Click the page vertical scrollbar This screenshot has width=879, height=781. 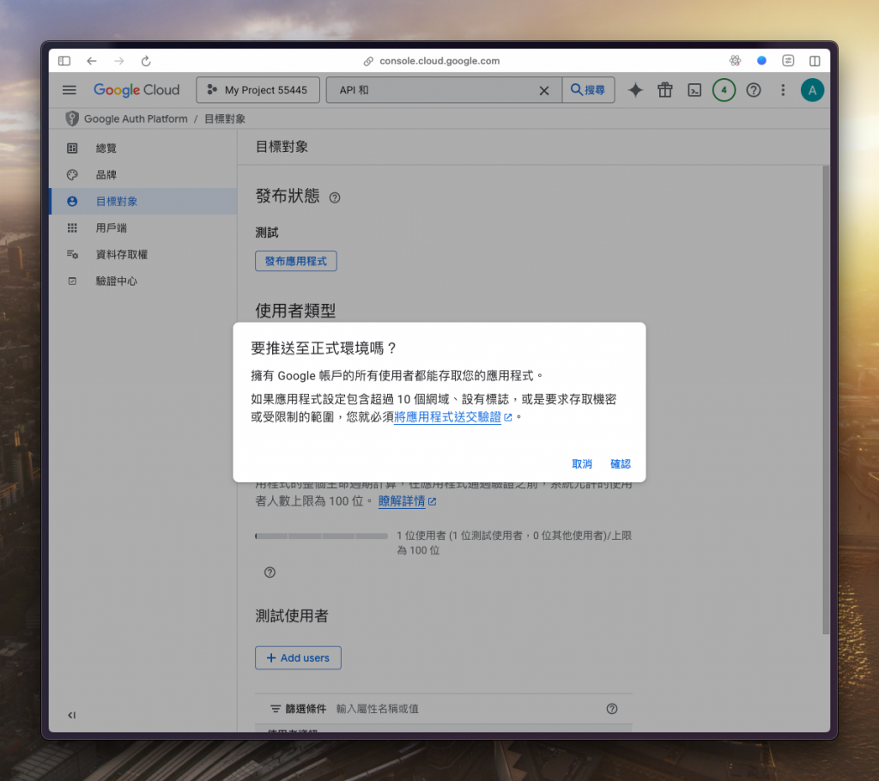(826, 400)
